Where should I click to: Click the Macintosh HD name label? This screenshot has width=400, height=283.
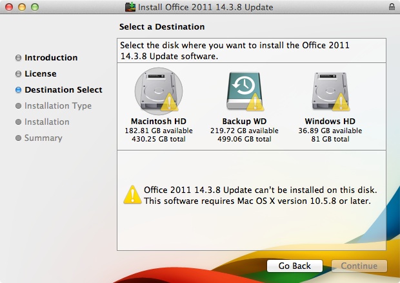(x=159, y=122)
